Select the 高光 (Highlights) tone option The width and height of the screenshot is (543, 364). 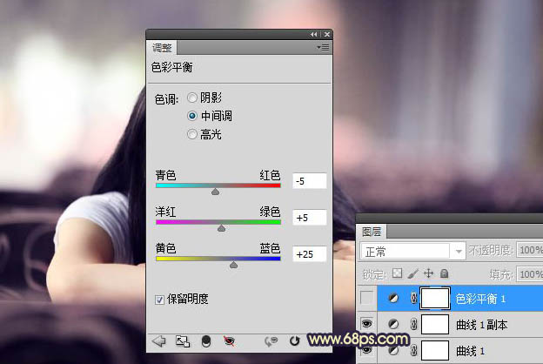(192, 134)
